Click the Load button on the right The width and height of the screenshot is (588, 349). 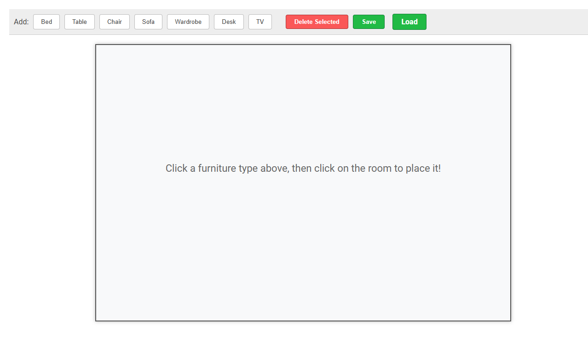(409, 22)
